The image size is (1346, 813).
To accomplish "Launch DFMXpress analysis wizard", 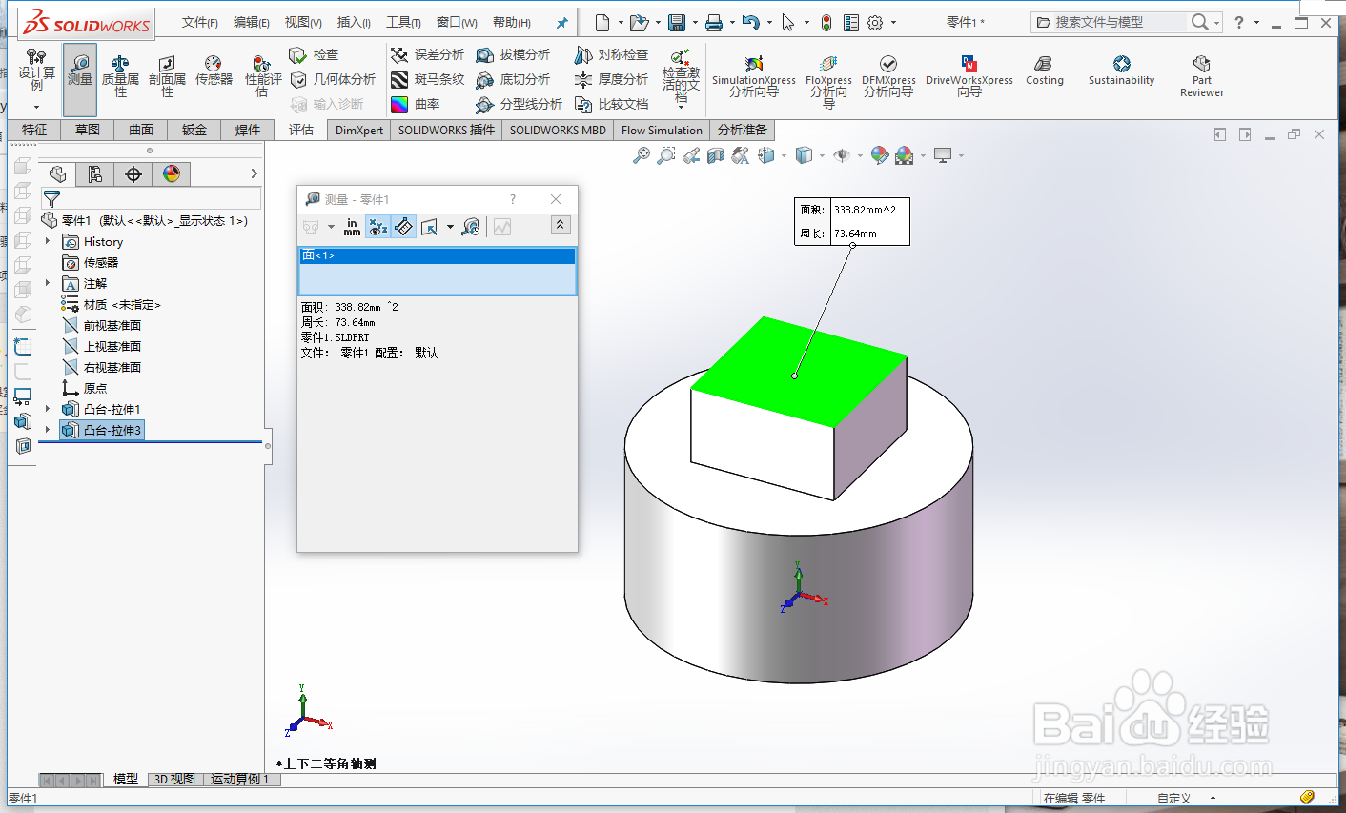I will point(888,76).
